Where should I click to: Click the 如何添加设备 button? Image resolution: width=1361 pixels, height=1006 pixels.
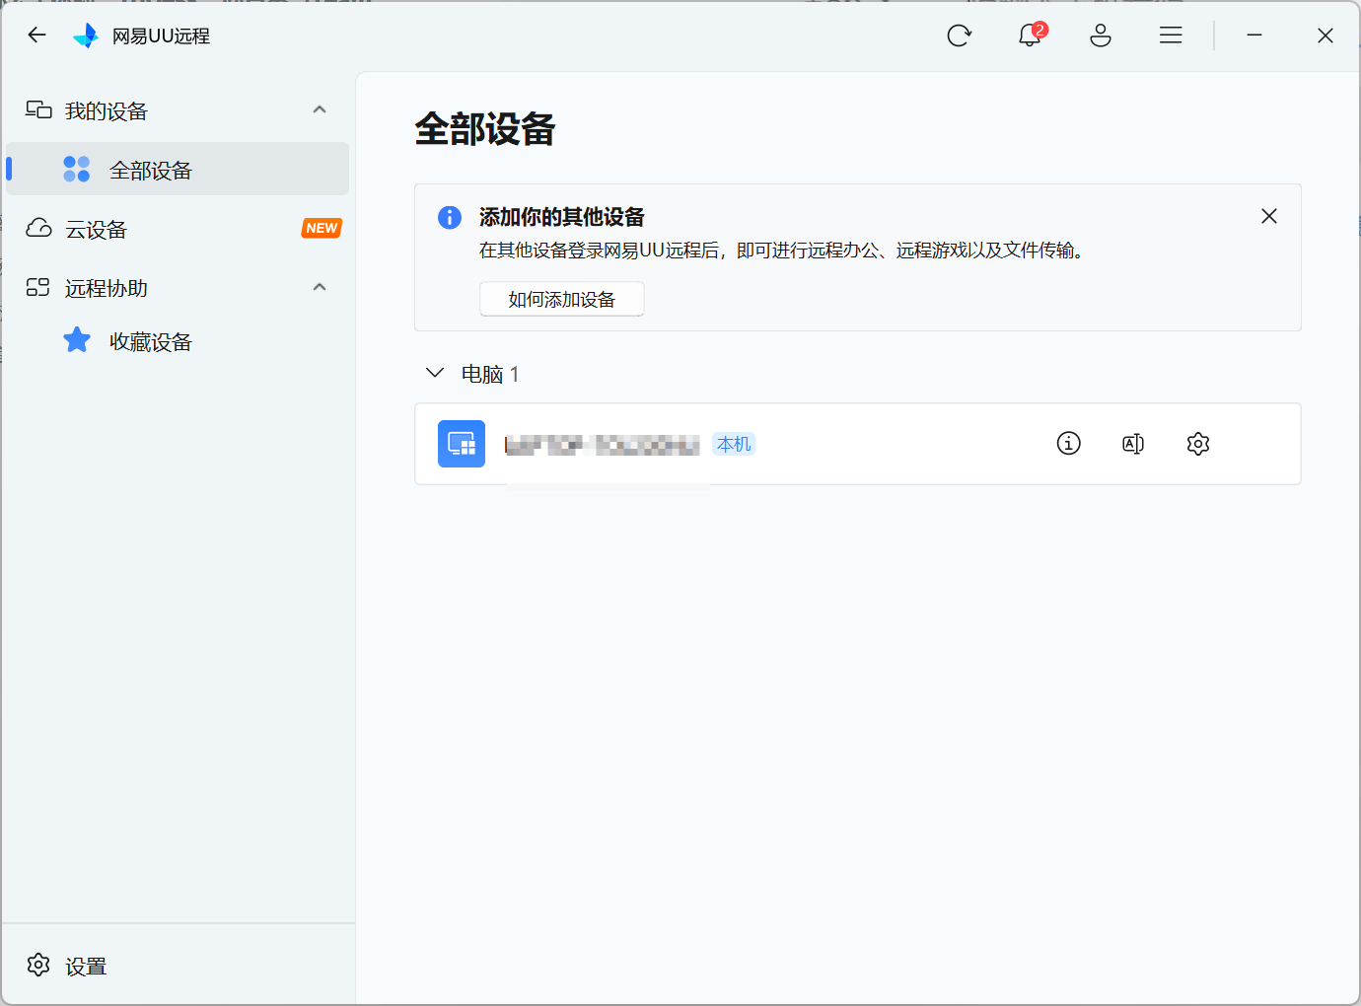(561, 299)
